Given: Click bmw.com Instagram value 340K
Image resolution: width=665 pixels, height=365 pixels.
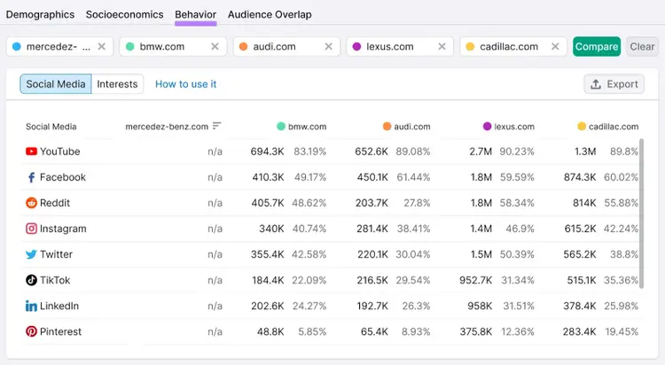Looking at the screenshot, I should click(271, 229).
